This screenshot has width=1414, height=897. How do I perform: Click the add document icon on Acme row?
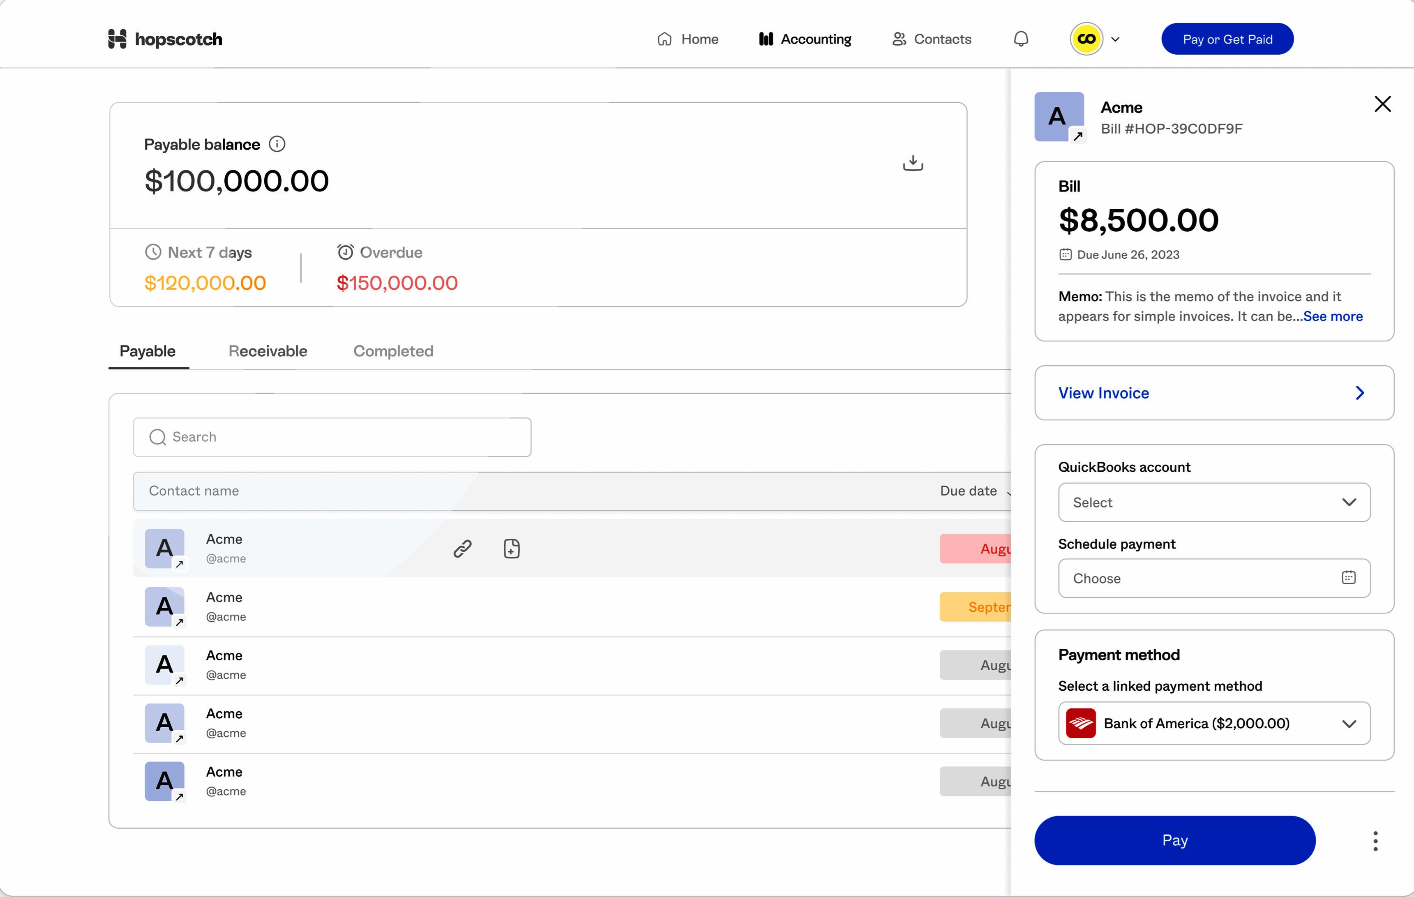click(x=512, y=548)
